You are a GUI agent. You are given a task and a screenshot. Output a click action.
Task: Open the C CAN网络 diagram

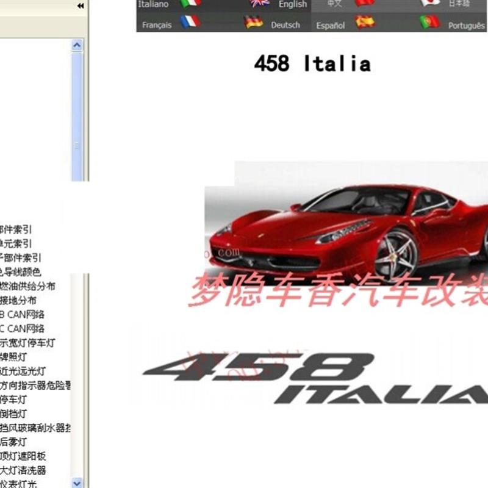22,329
